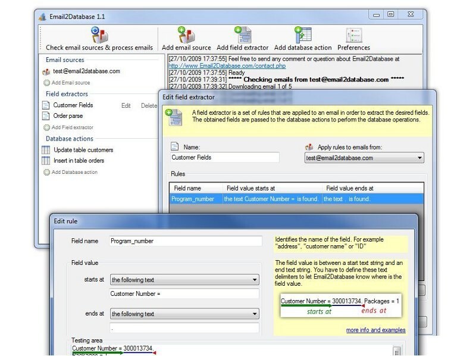476x356 pixels.
Task: Click Delete link for Customer Fields
Action: (x=149, y=105)
